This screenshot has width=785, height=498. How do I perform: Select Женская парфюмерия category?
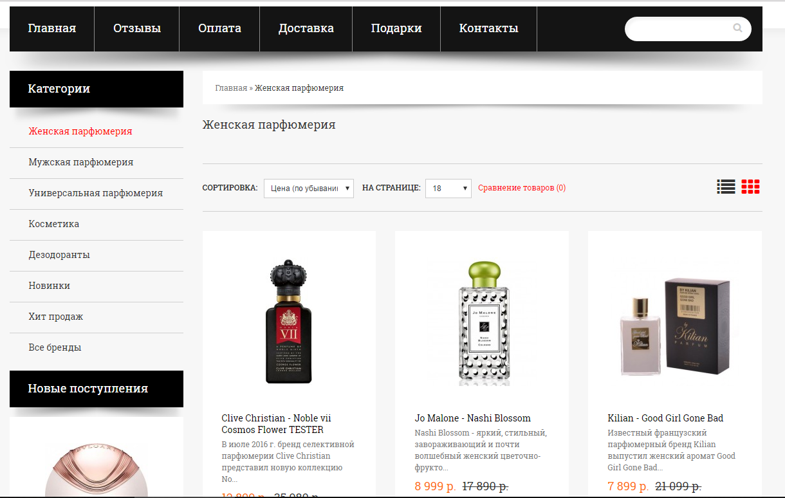(x=80, y=131)
